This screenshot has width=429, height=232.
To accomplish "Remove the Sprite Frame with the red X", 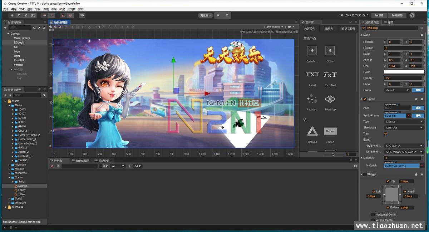I will coord(408,116).
